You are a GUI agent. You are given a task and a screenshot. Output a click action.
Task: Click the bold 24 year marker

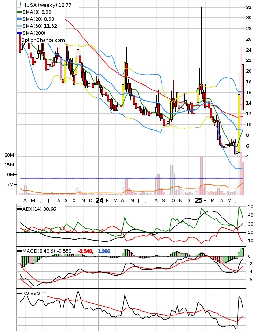(100, 200)
